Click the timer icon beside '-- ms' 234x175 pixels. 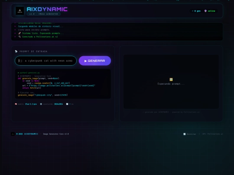[x=67, y=104]
